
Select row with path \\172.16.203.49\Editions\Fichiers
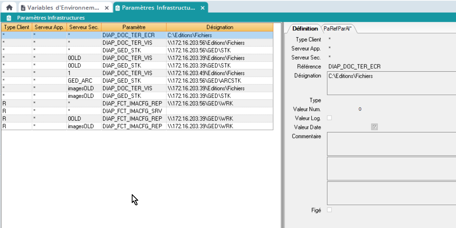coord(206,73)
